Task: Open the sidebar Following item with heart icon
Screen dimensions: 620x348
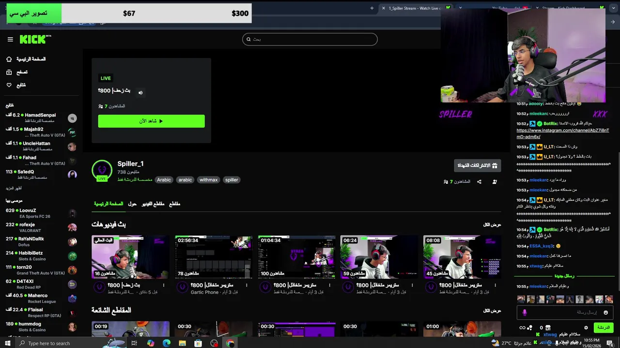Action: [x=16, y=85]
